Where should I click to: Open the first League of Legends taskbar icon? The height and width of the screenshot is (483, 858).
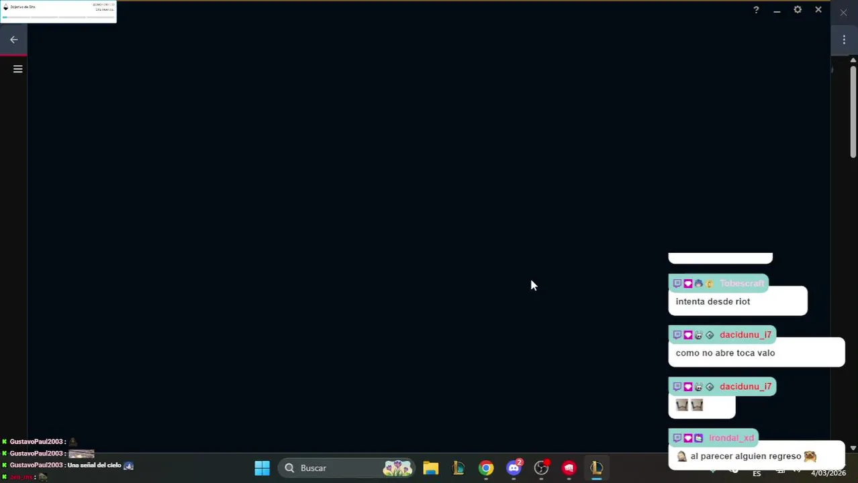(459, 468)
